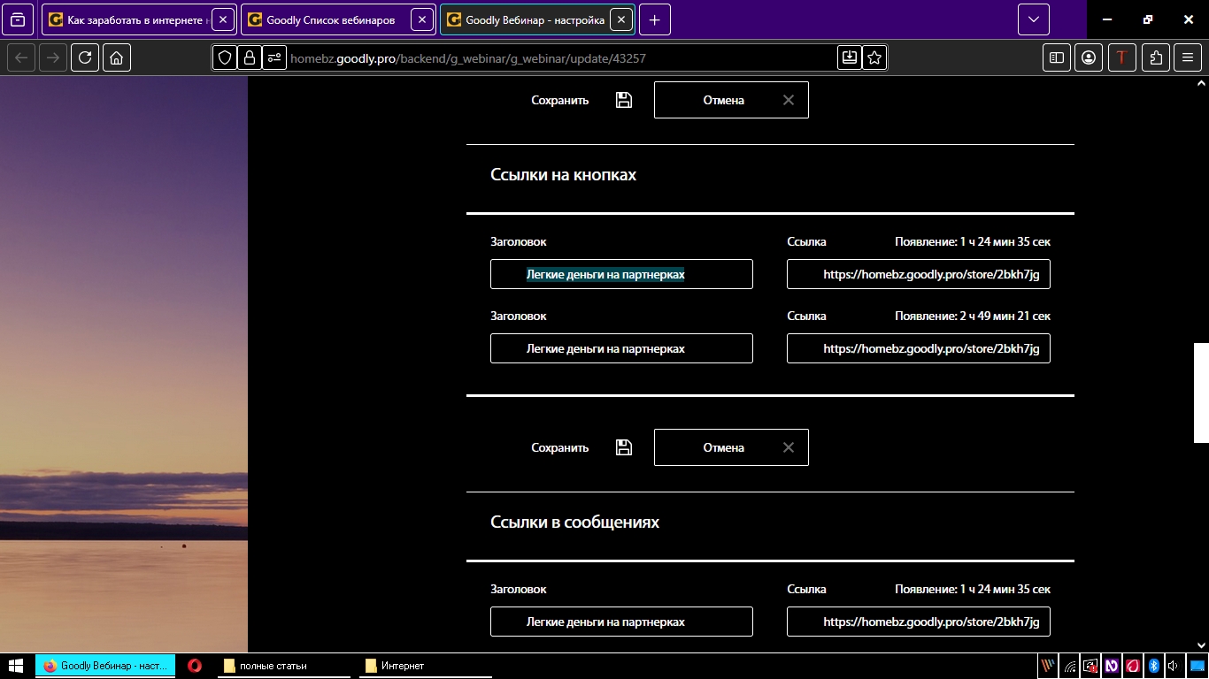Click the page vertical scrollbar thumb
This screenshot has height=679, width=1209.
click(1201, 393)
